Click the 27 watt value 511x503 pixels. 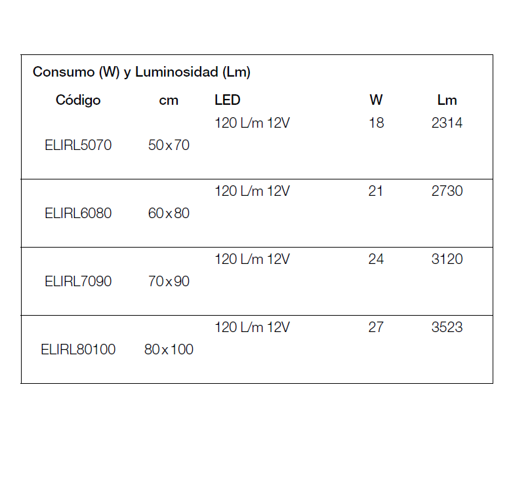point(376,327)
